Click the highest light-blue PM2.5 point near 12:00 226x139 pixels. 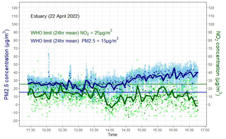click(49, 50)
